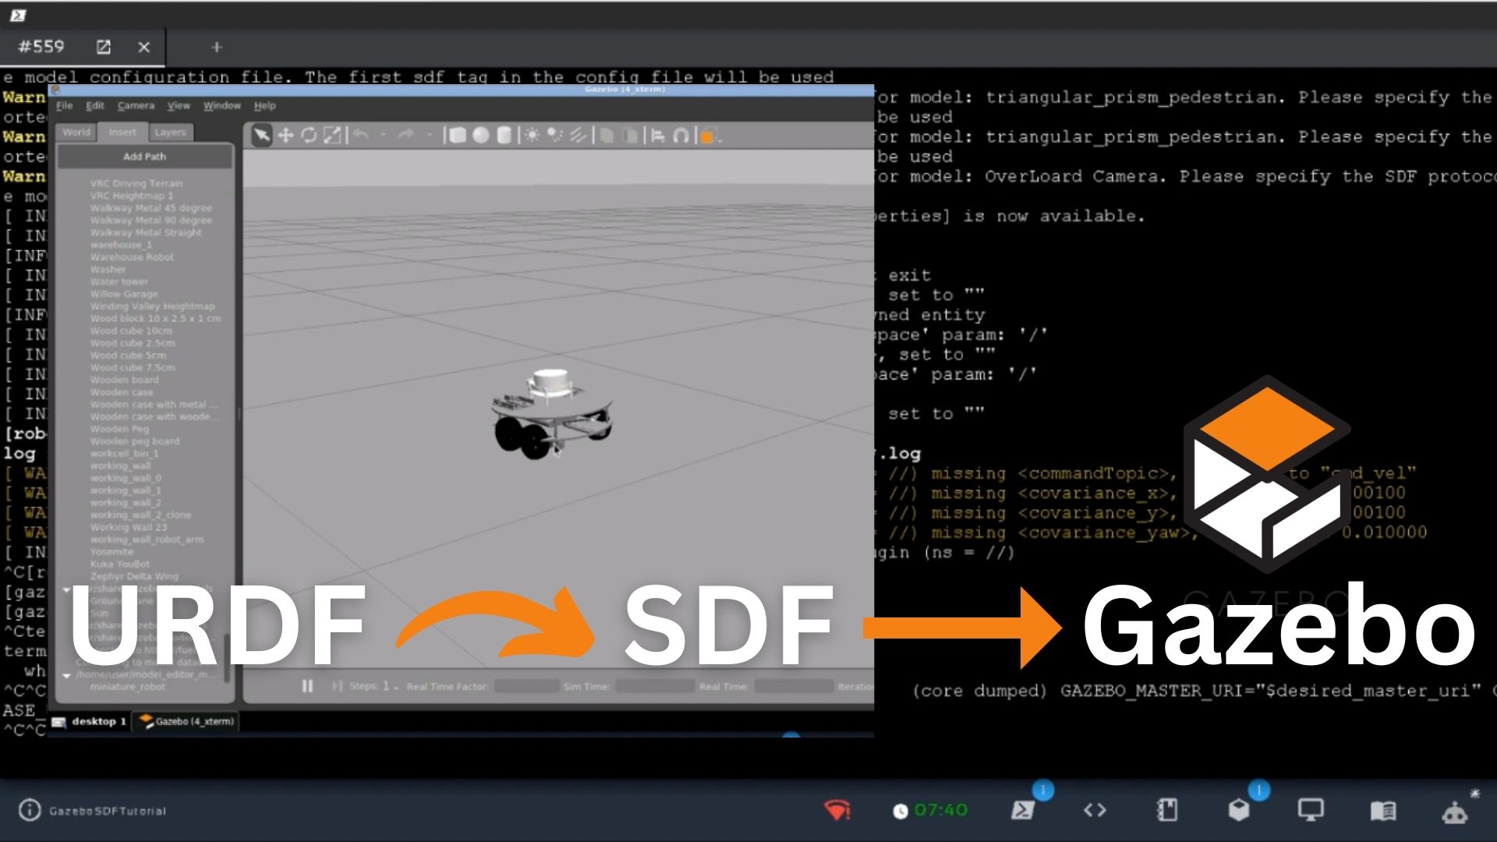Insert a box shape from the toolbar
The height and width of the screenshot is (842, 1497).
tap(458, 136)
